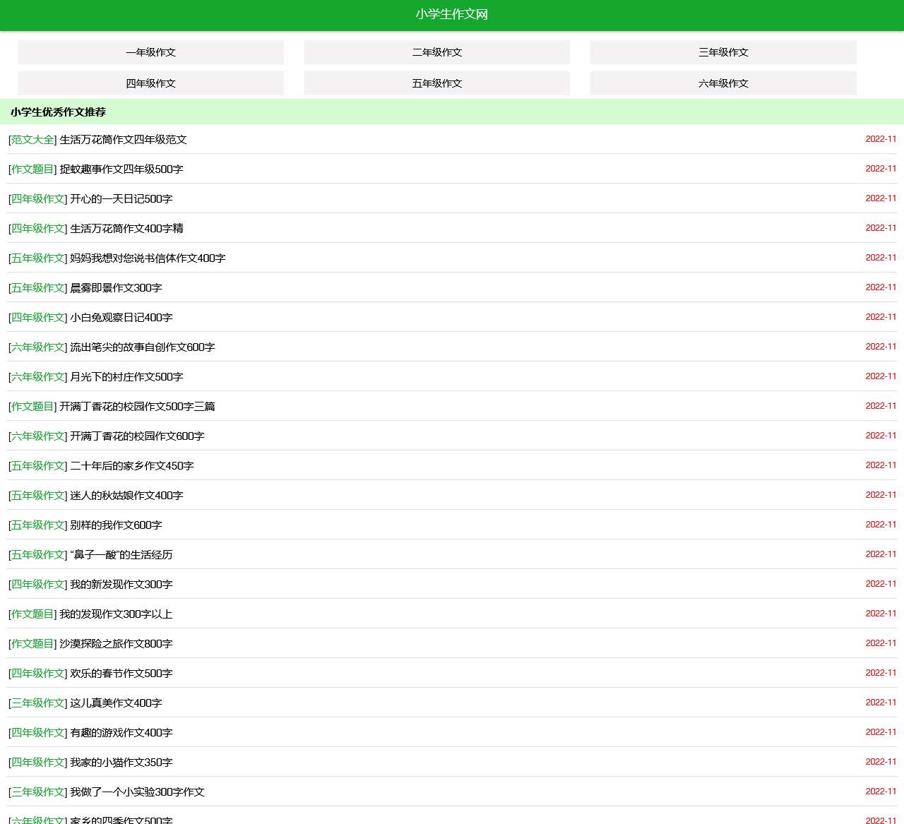904x824 pixels.
Task: Click 六年级作文 tag beside 流出笔尖的故事
Action: point(38,347)
